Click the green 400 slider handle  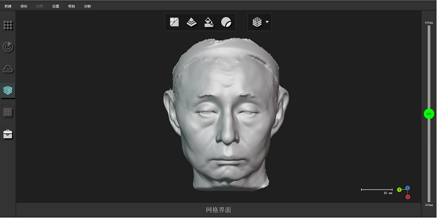pos(429,114)
